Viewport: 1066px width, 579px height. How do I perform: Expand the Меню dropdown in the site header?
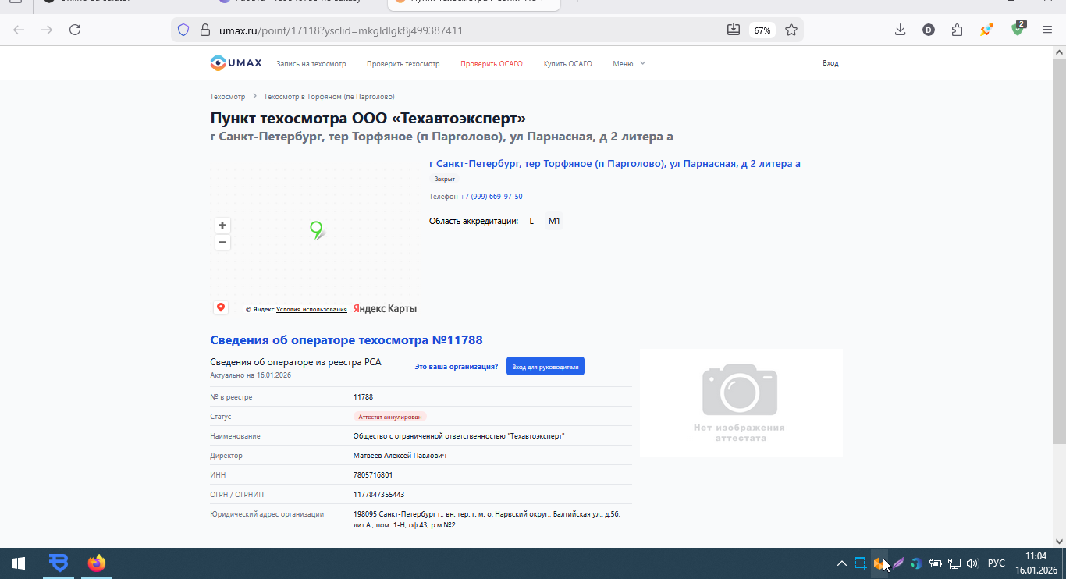629,63
